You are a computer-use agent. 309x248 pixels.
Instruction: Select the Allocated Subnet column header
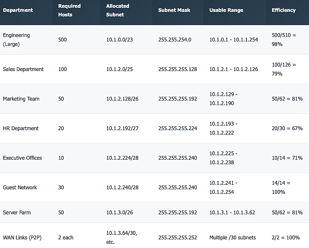point(118,10)
